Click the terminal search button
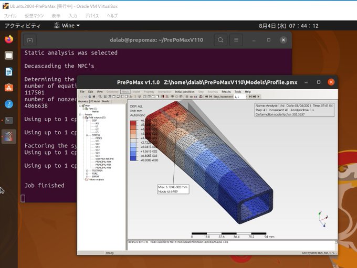The width and height of the screenshot is (357, 268). tap(220, 40)
